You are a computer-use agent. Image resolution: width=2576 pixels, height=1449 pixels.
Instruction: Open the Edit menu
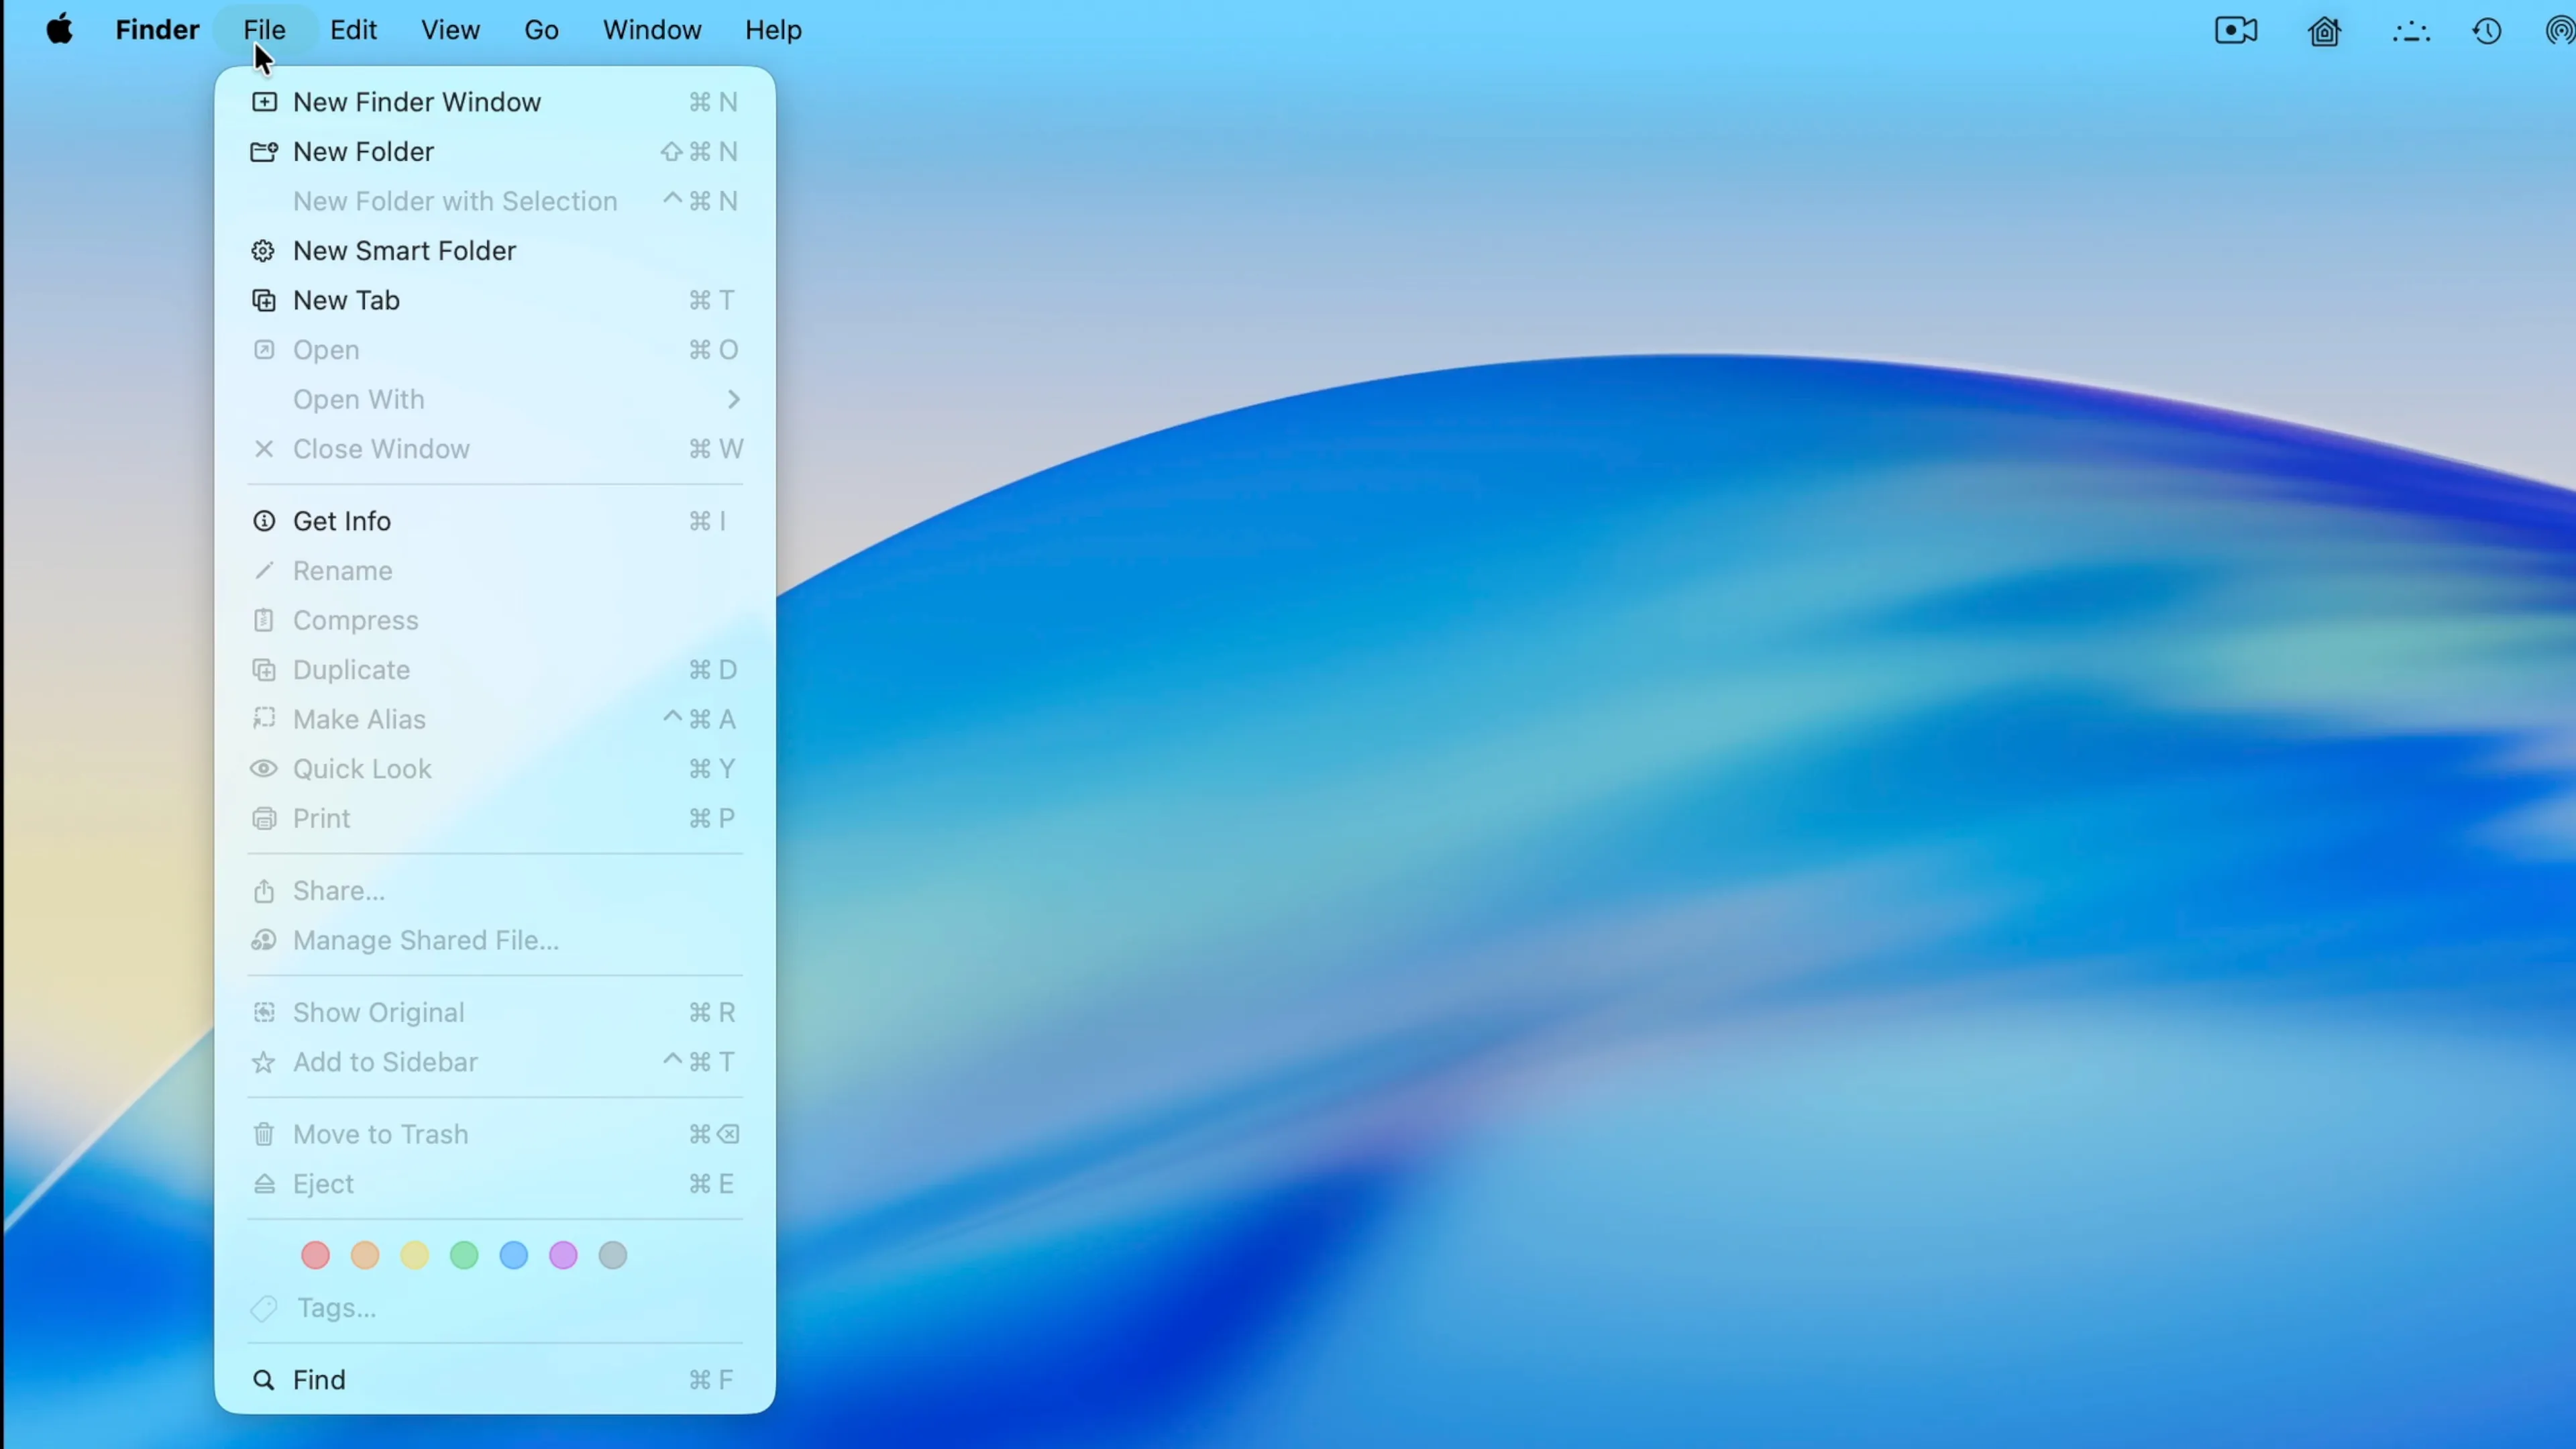pyautogui.click(x=353, y=30)
